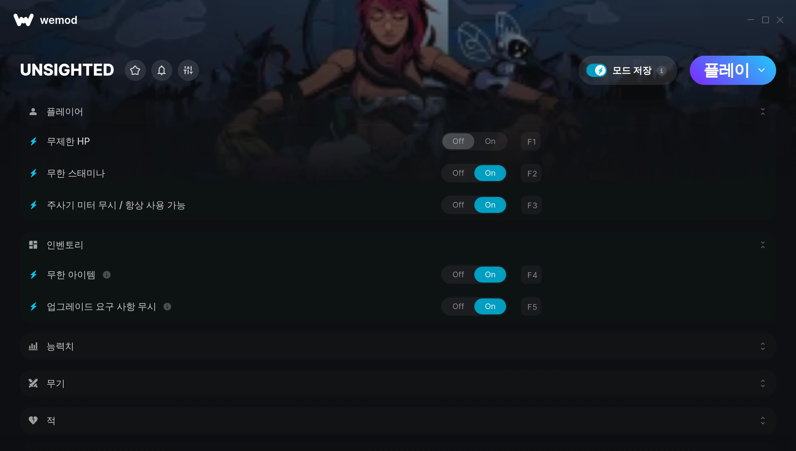Click the F5 hotkey box
Viewport: 796px width, 451px height.
pos(532,307)
